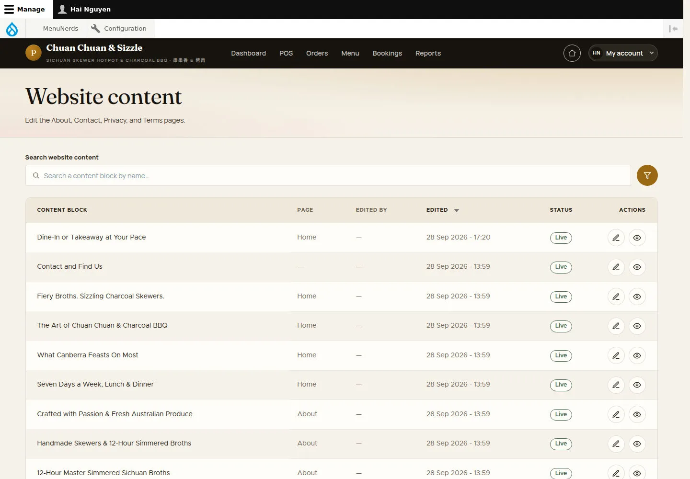Click the Hai Nguyen user icon

[x=62, y=9]
